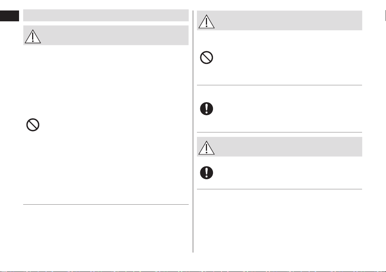386x272 pixels.
Task: Click the small black mark at the top right page edge
Action: pos(385,16)
